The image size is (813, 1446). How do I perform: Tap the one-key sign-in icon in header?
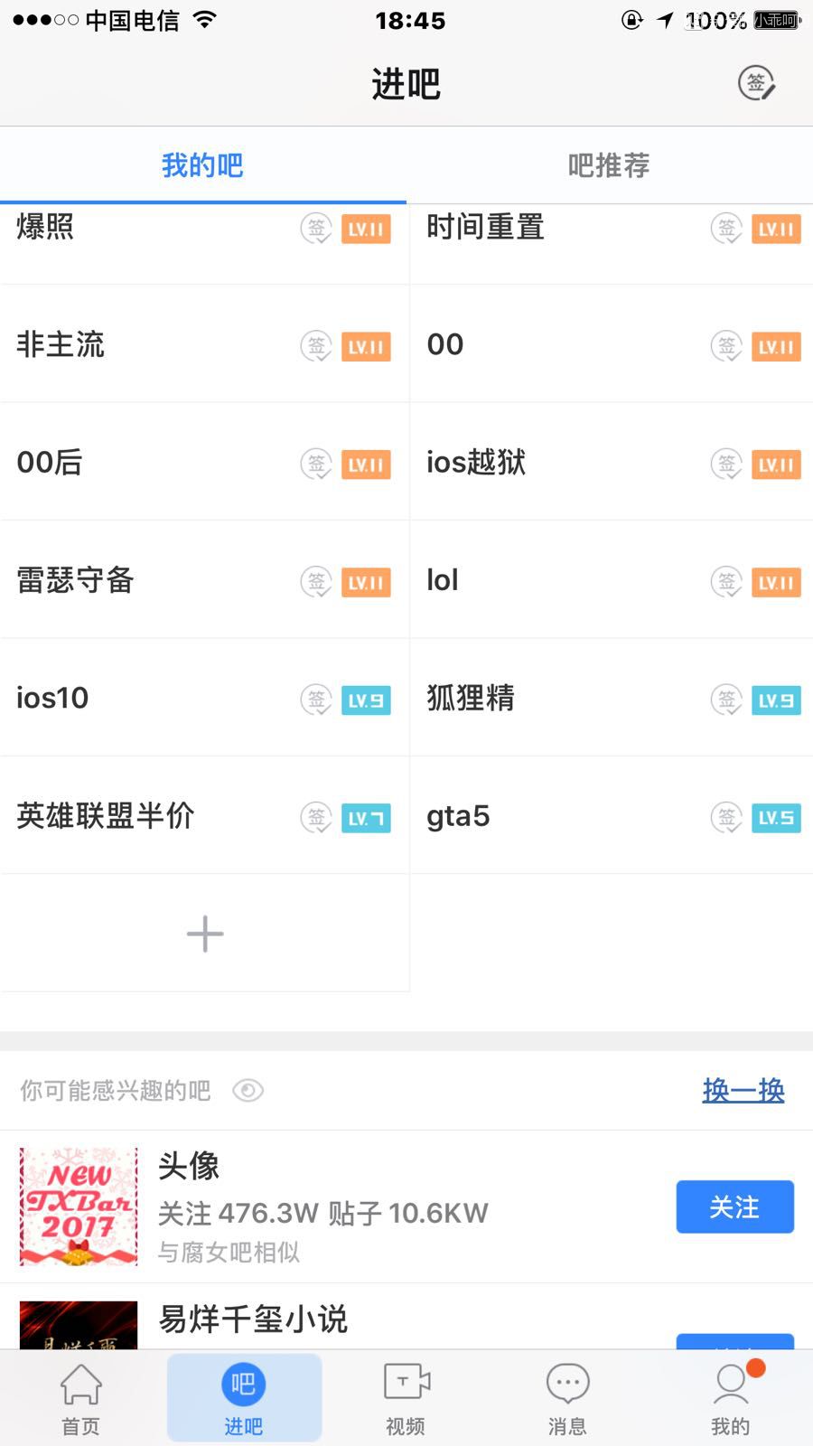click(756, 83)
